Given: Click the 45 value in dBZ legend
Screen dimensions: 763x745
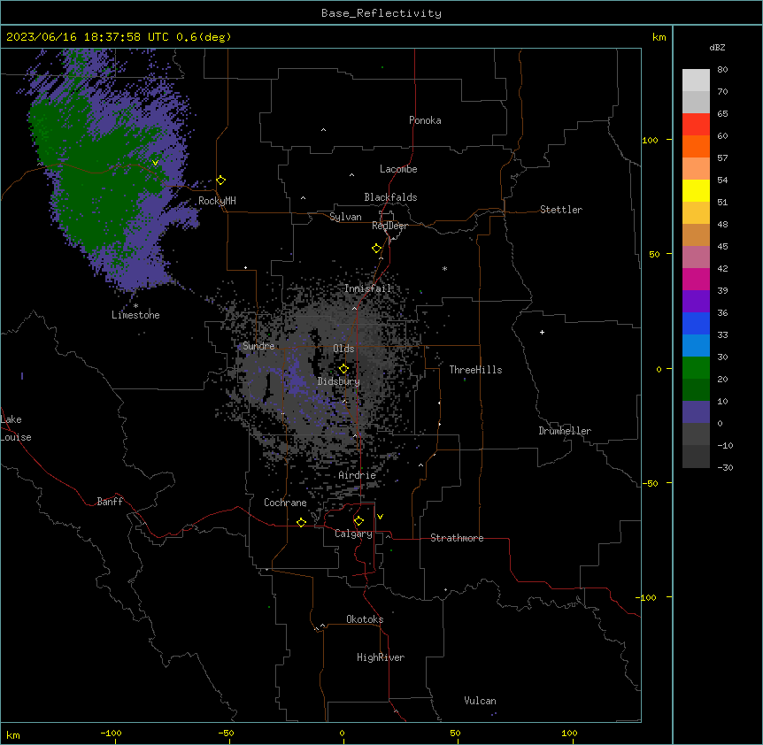Looking at the screenshot, I should point(722,247).
